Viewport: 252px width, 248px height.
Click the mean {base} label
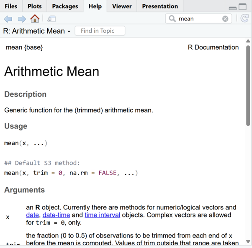24,47
